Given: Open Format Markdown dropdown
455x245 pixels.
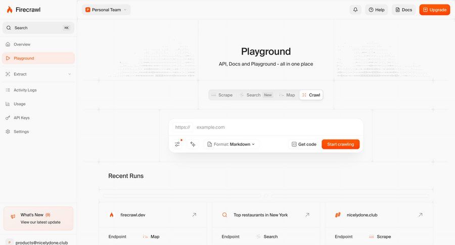Looking at the screenshot, I should 231,144.
